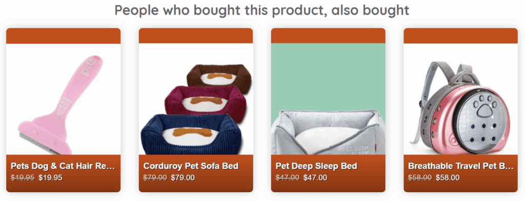Click the 'People who bought this product' heading
Viewport: 525px width, 201px height.
click(262, 10)
